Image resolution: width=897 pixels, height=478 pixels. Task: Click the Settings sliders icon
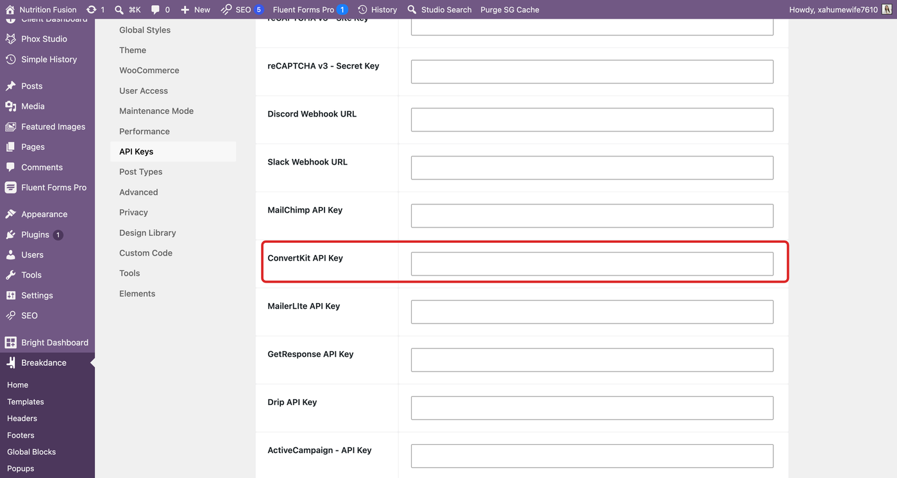pos(10,295)
